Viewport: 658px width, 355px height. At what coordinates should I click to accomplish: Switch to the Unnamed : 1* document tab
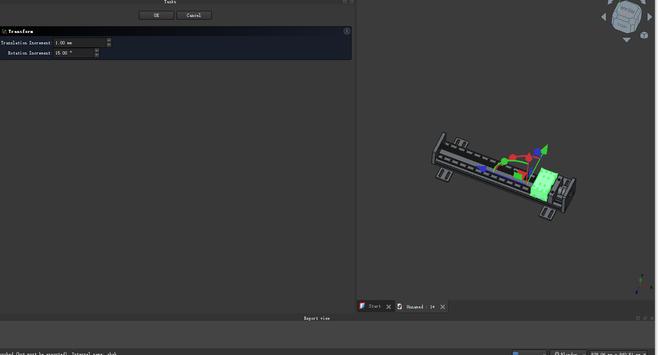point(420,307)
